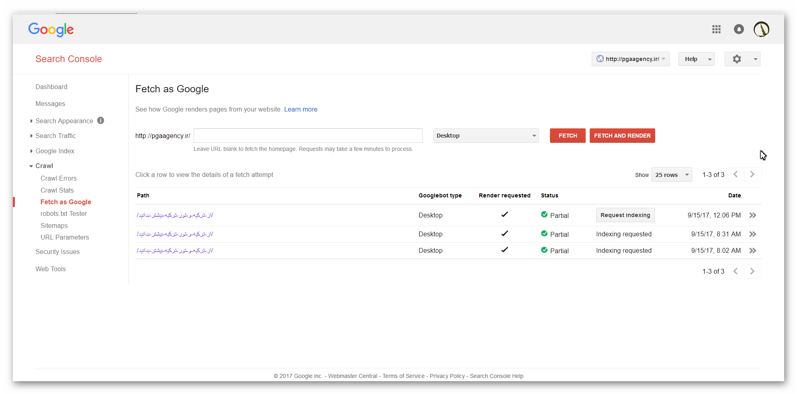This screenshot has height=394, width=797.
Task: Open the notifications bell
Action: [x=739, y=29]
